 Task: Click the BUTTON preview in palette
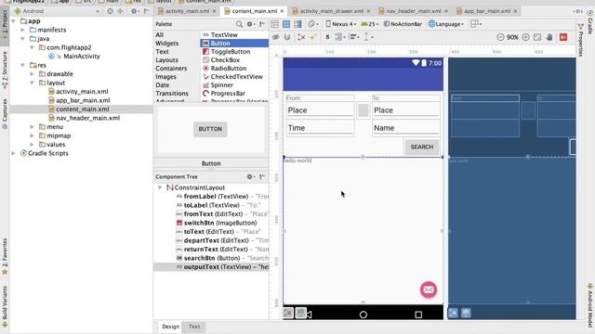tap(210, 129)
